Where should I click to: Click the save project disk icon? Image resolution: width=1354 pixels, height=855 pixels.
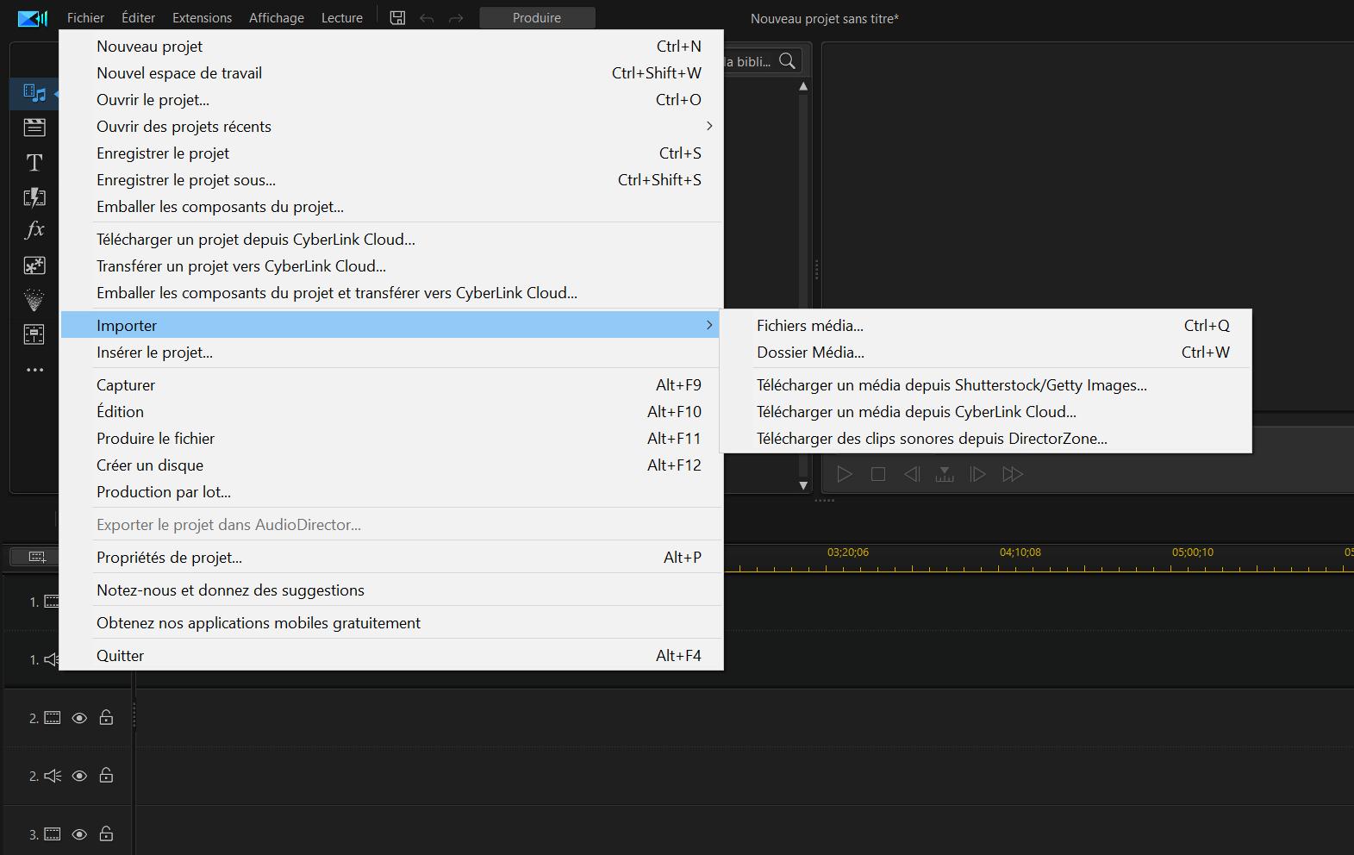pyautogui.click(x=397, y=18)
